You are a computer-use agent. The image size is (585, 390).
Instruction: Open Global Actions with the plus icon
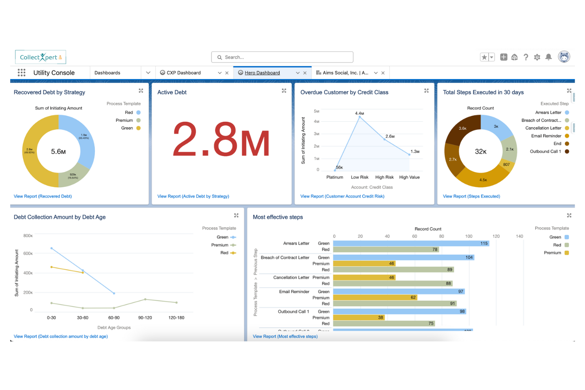click(504, 57)
